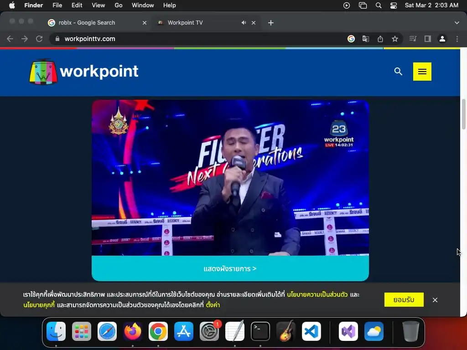This screenshot has width=467, height=350.
Task: Open GarageBand from the Dock
Action: point(286,331)
